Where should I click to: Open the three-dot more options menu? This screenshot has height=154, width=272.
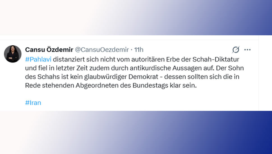[247, 50]
